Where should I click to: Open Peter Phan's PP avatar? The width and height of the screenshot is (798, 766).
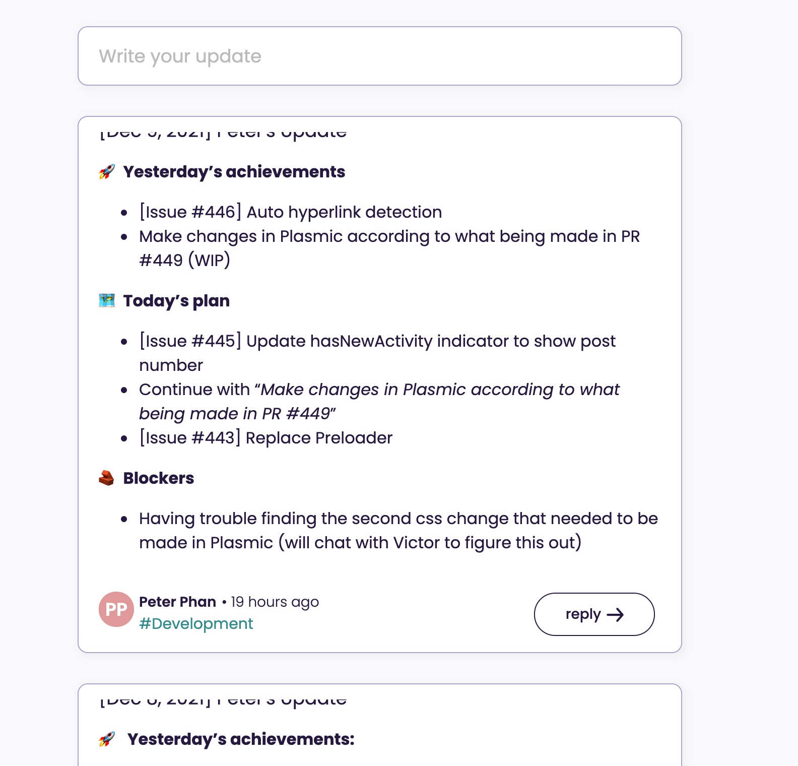[116, 610]
